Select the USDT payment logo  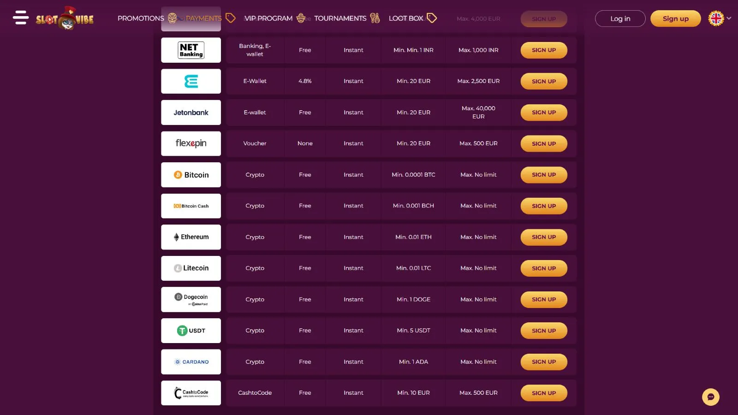(191, 331)
